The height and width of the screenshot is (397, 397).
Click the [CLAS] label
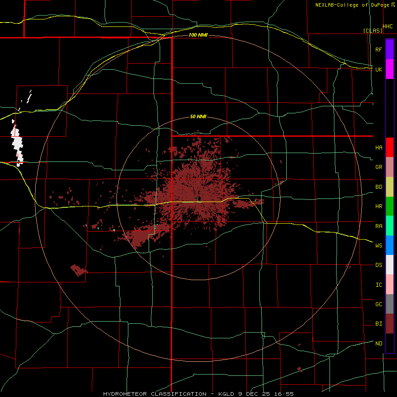(x=373, y=30)
